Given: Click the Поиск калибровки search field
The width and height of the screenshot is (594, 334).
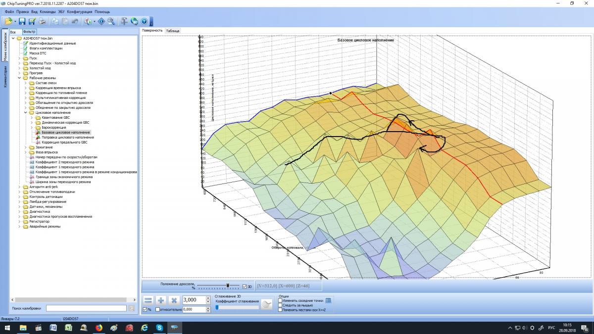Looking at the screenshot, I should 87,308.
